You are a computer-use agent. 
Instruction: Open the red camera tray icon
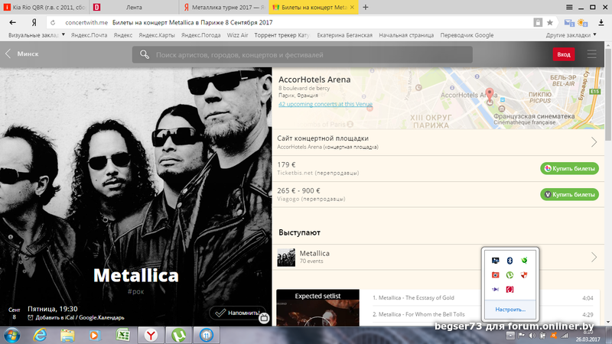(495, 275)
